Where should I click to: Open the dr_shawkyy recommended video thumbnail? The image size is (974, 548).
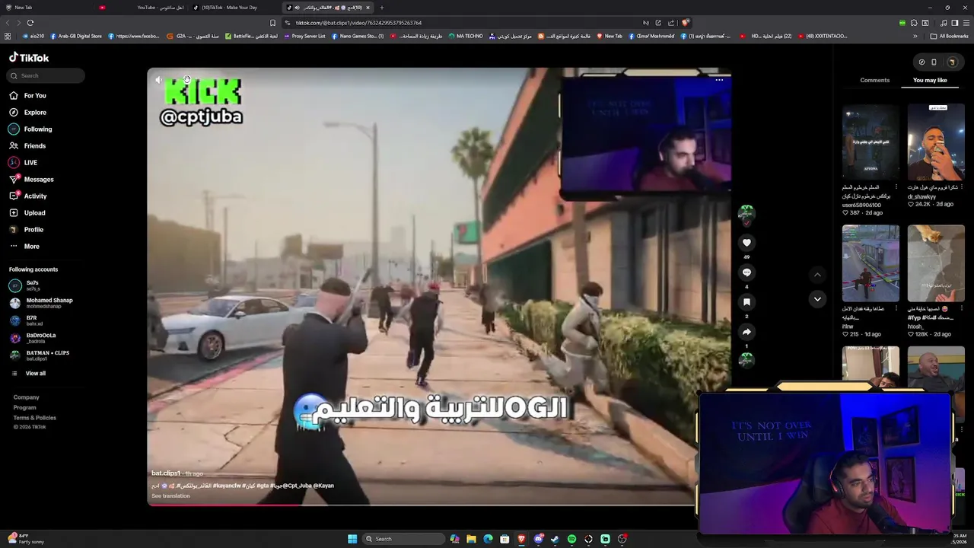(x=936, y=142)
